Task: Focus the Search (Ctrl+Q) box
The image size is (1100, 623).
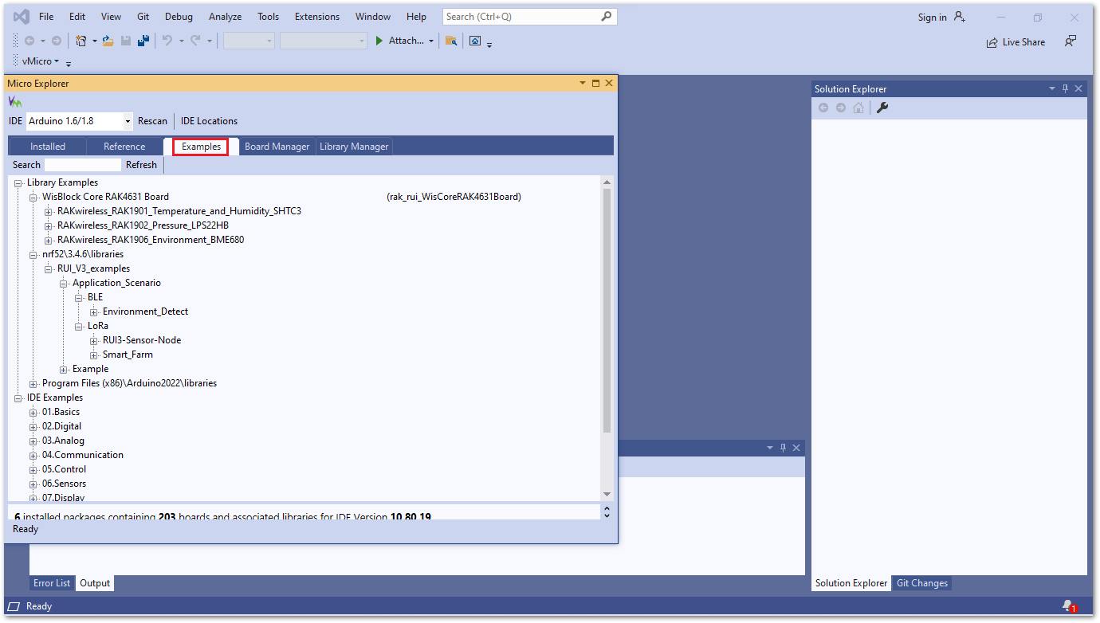Action: coord(529,16)
